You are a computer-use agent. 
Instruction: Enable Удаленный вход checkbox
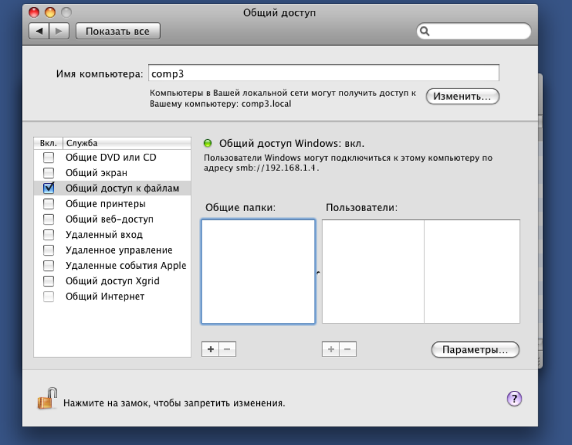(48, 235)
